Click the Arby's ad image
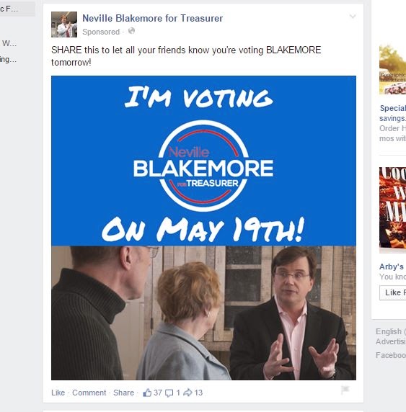The width and height of the screenshot is (406, 412). [392, 207]
